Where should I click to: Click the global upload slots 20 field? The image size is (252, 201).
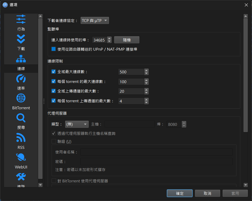pyautogui.click(x=131, y=91)
